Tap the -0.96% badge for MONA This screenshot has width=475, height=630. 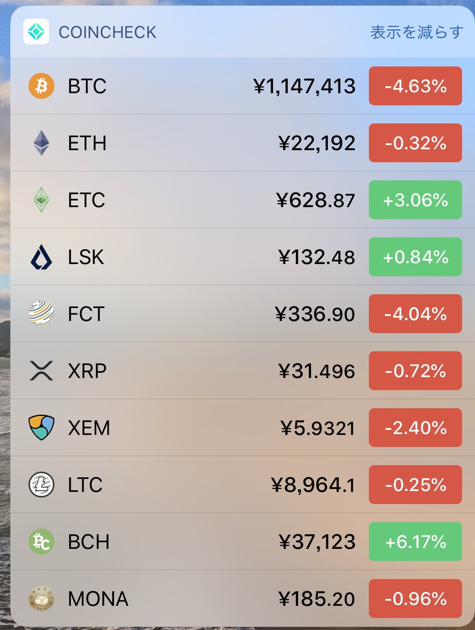[415, 598]
